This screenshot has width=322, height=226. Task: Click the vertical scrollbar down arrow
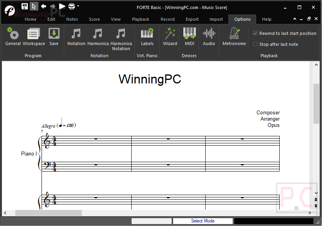click(x=316, y=193)
